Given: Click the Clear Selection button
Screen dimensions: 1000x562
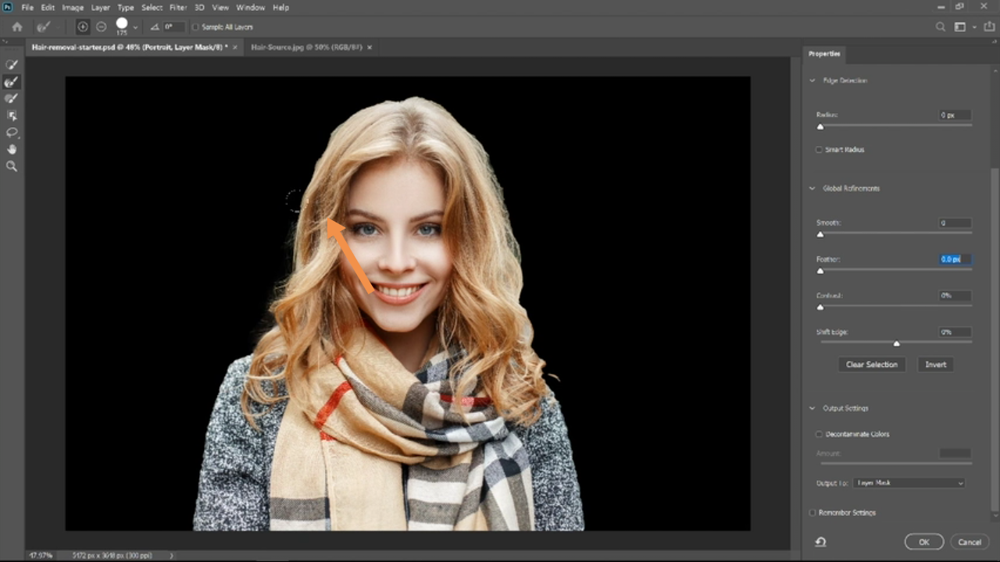Looking at the screenshot, I should click(x=871, y=365).
